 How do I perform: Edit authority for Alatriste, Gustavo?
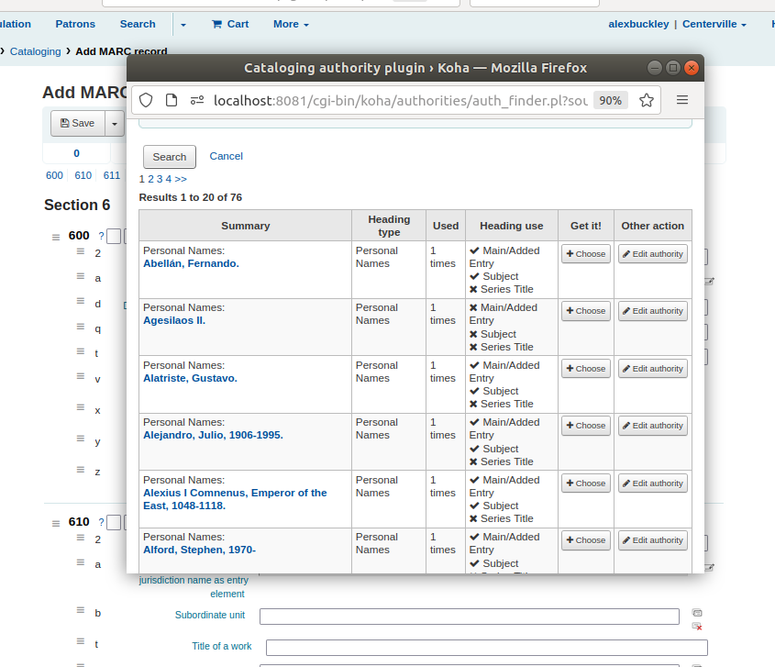tap(652, 368)
